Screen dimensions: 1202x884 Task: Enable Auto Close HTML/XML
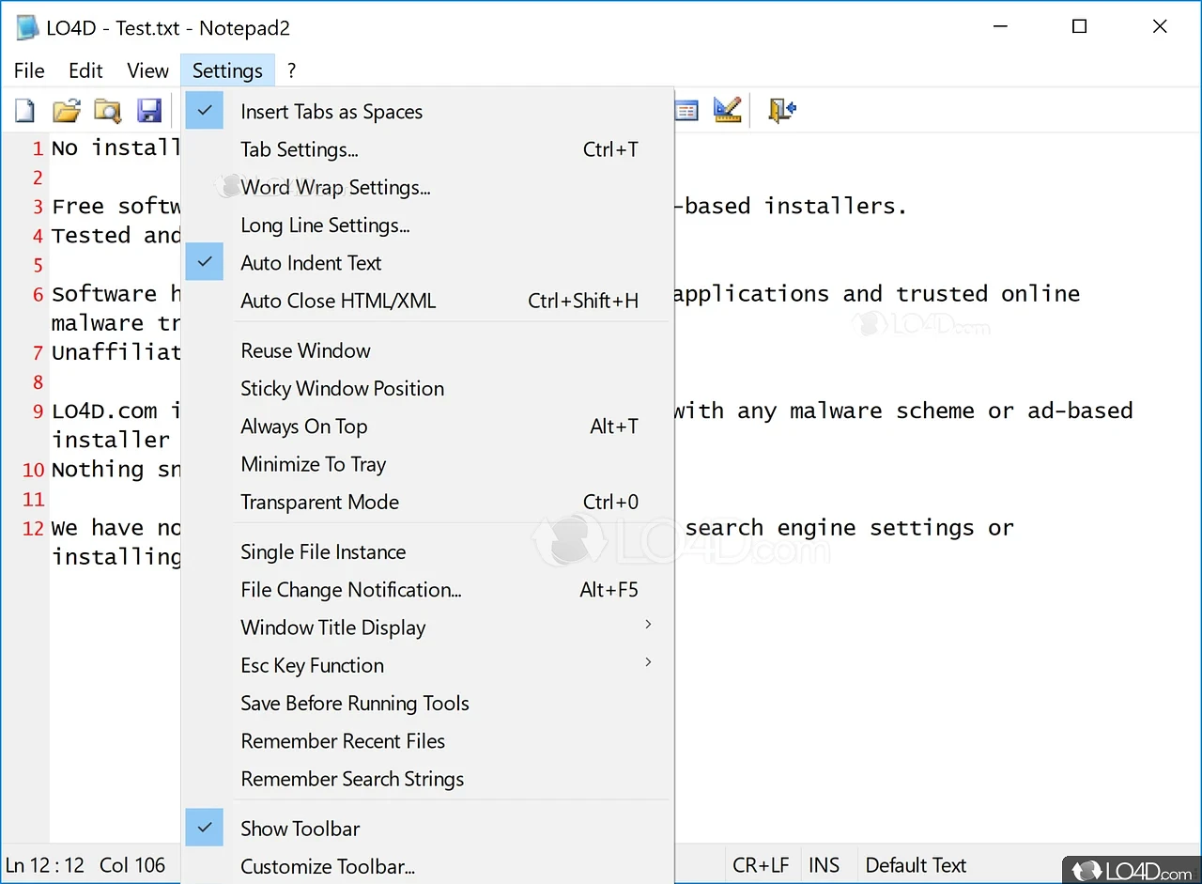tap(428, 301)
